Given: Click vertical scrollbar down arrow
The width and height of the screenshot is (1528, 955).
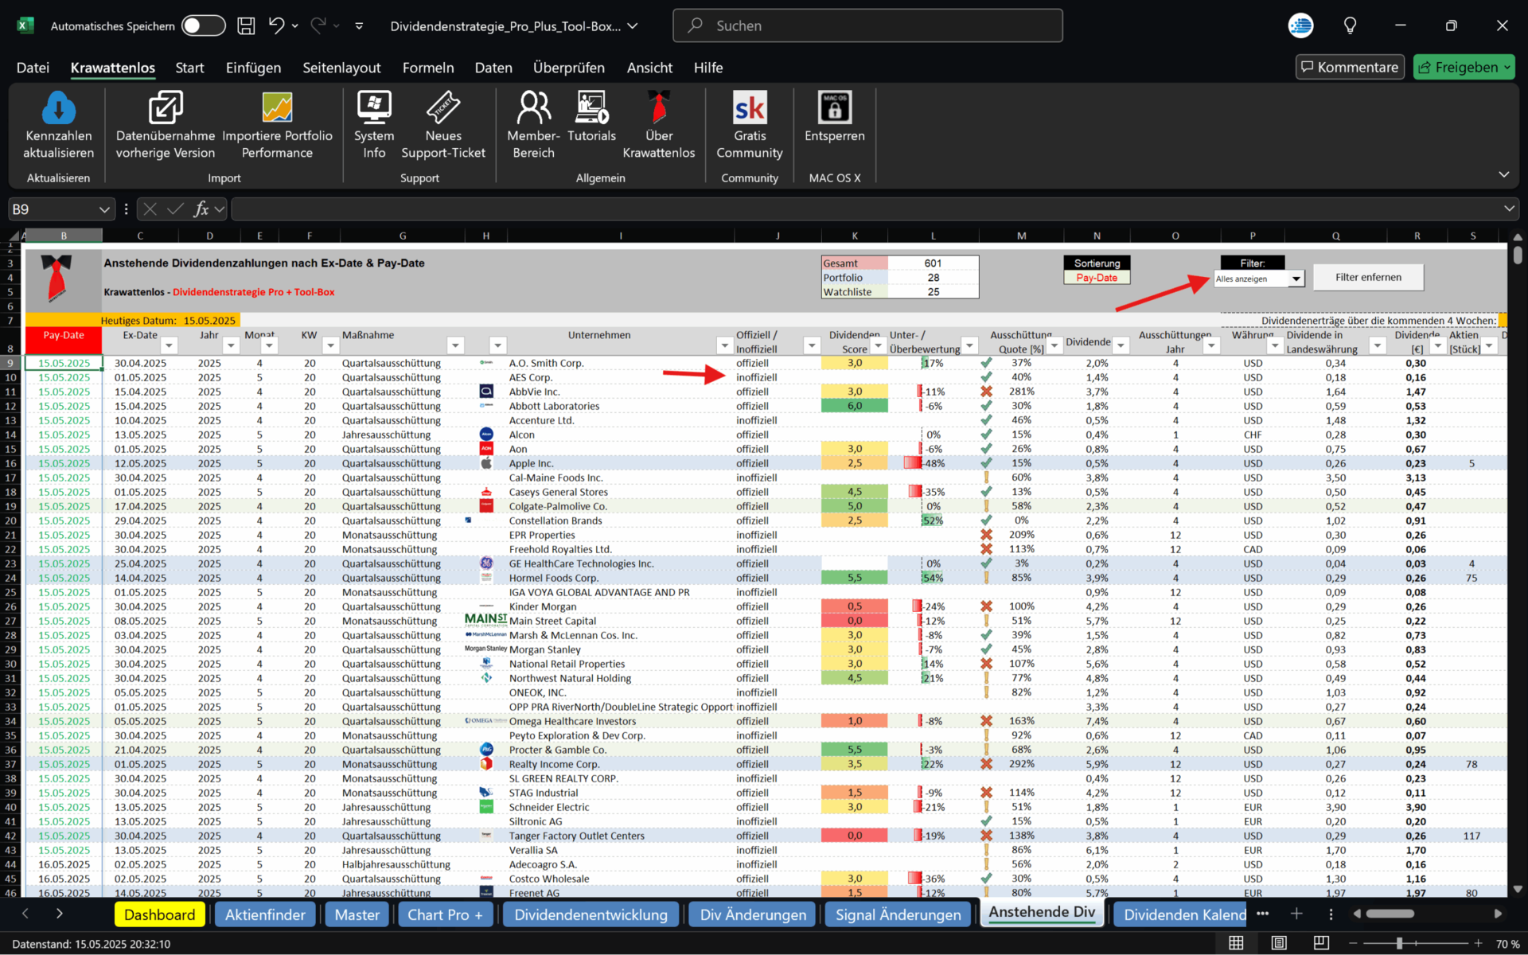Looking at the screenshot, I should [x=1518, y=889].
